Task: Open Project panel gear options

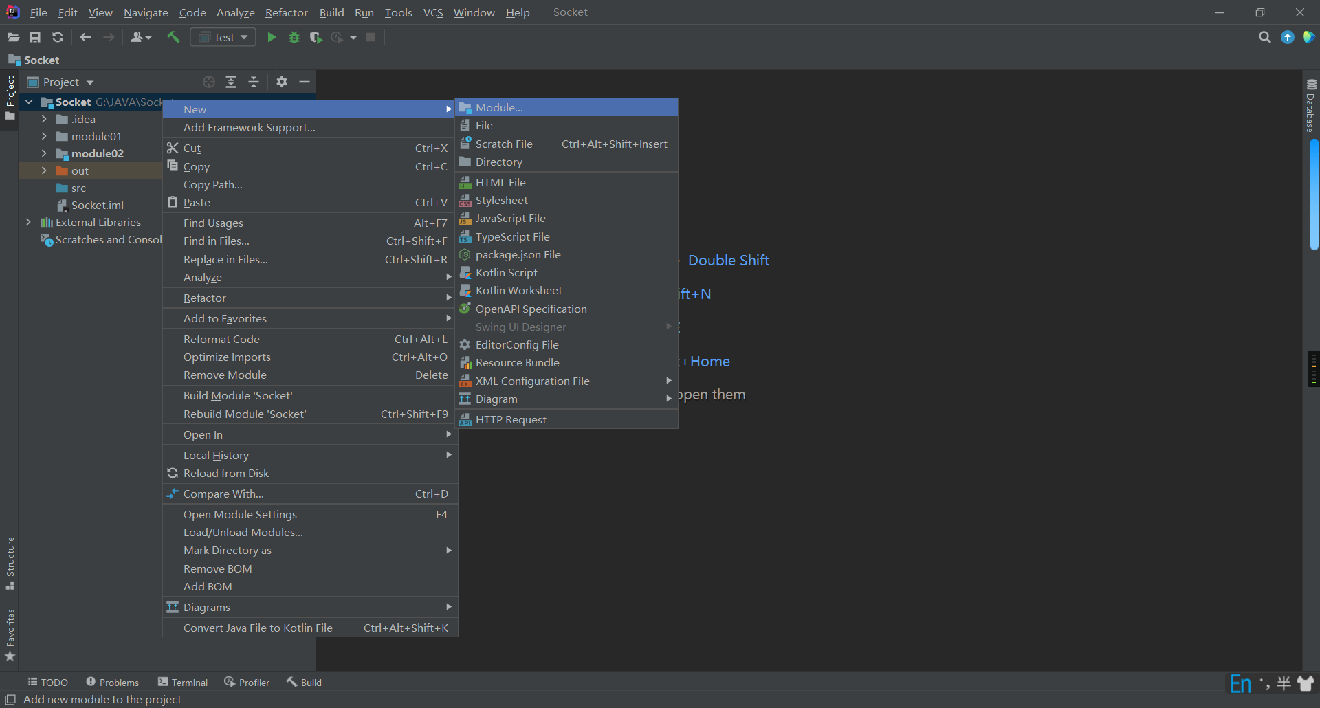Action: coord(281,82)
